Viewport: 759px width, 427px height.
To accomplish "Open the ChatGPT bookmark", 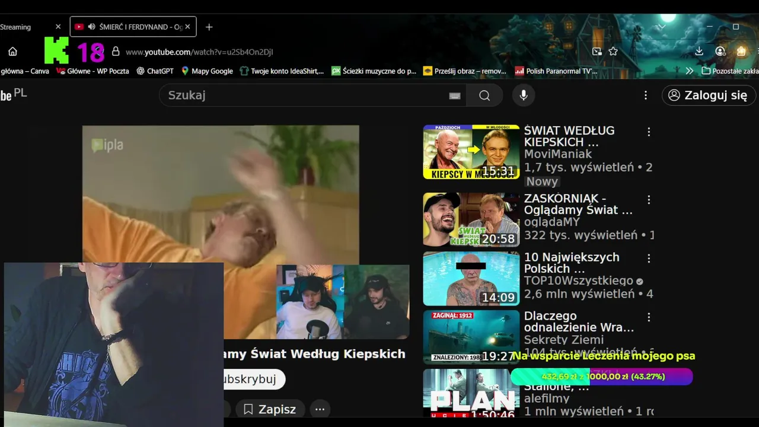I will click(x=155, y=71).
